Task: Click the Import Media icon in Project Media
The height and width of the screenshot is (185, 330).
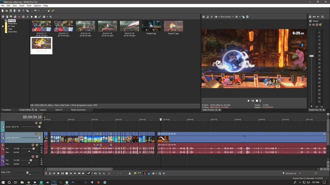Action: (7, 17)
